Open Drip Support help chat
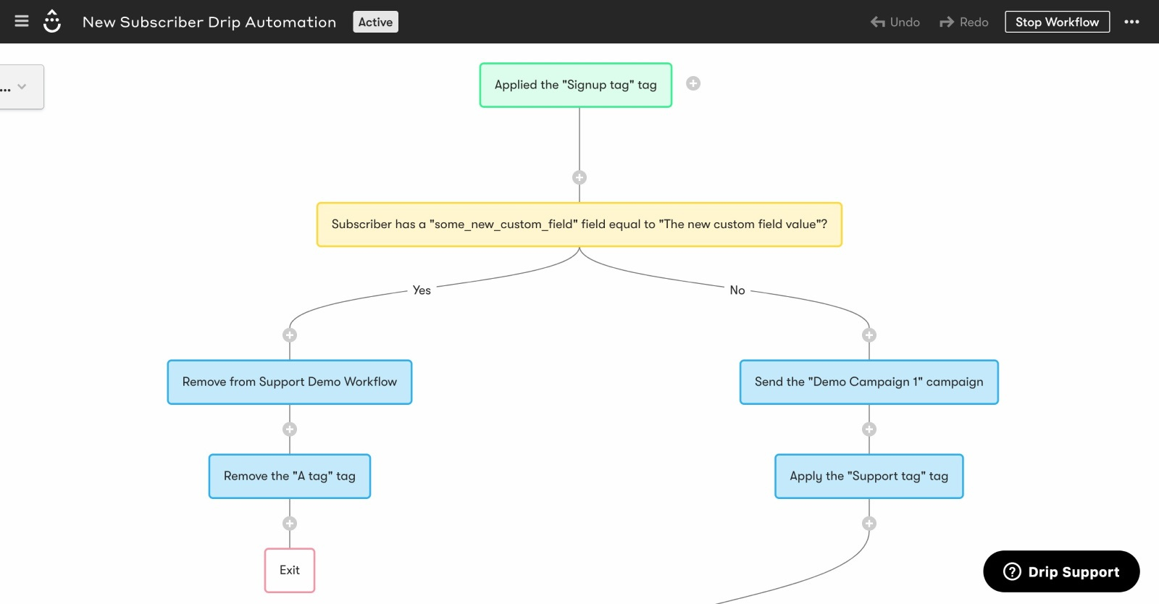 click(1061, 571)
